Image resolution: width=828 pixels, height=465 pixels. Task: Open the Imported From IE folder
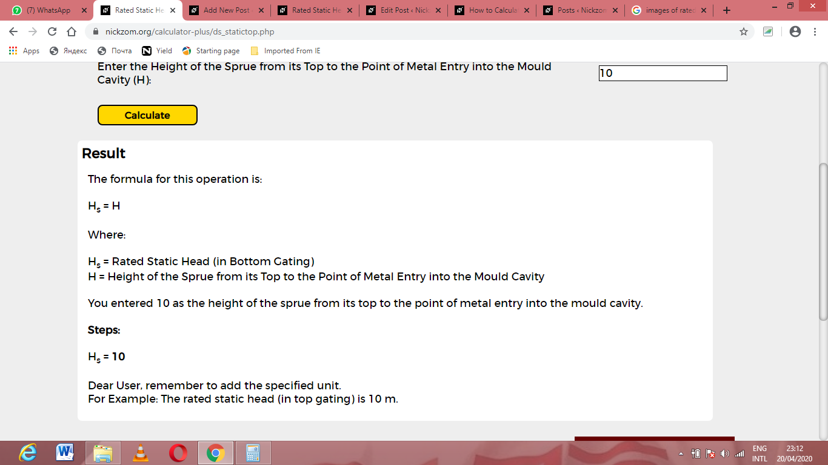click(x=285, y=51)
